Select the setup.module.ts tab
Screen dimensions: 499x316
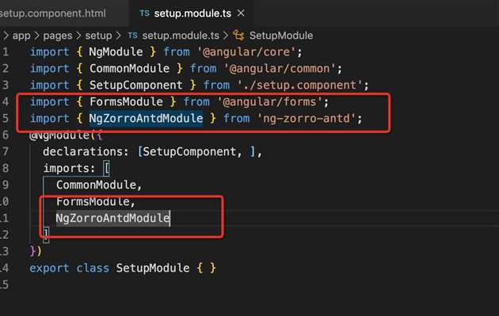point(192,13)
